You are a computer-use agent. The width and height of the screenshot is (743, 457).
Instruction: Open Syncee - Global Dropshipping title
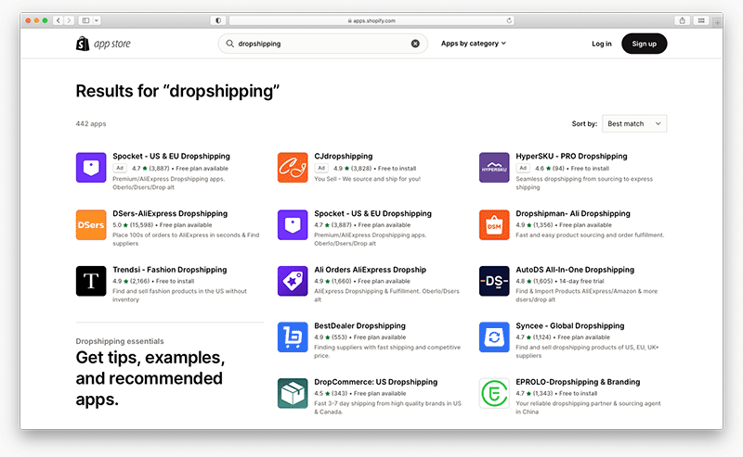click(569, 326)
